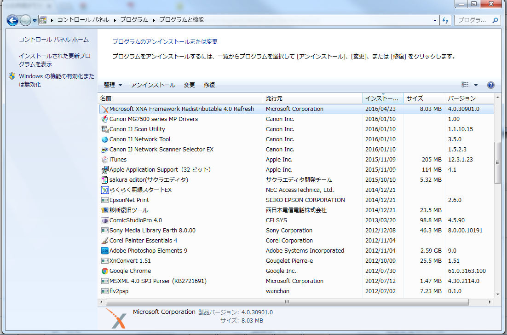Select Adobe Photoshop Elements 9 name text

pyautogui.click(x=149, y=251)
